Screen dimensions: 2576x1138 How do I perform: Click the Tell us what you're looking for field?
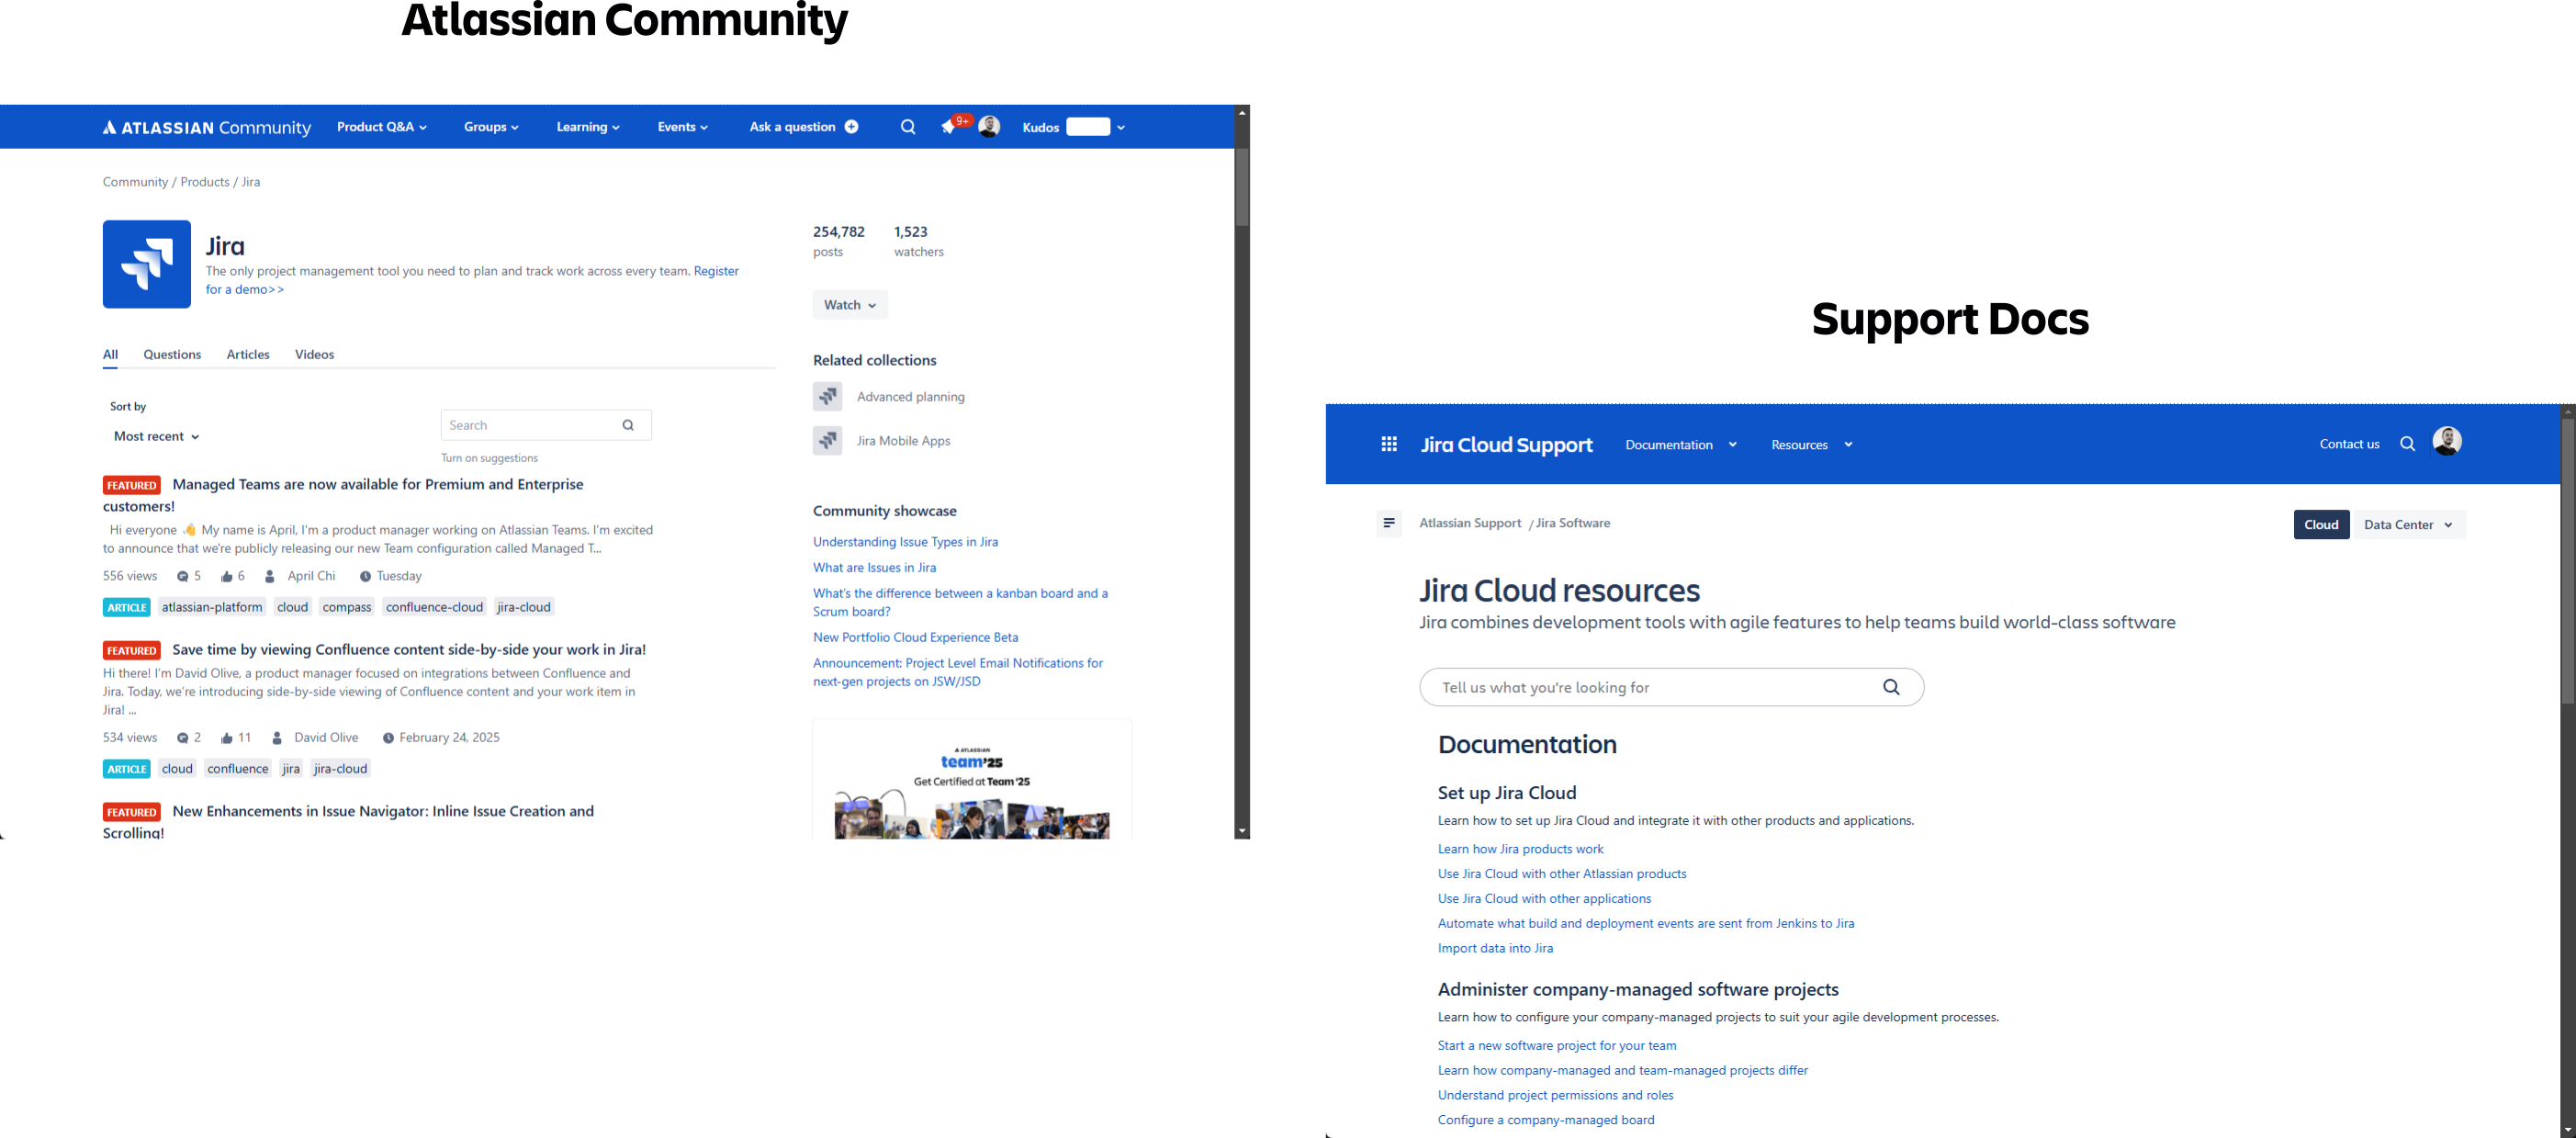click(x=1650, y=687)
